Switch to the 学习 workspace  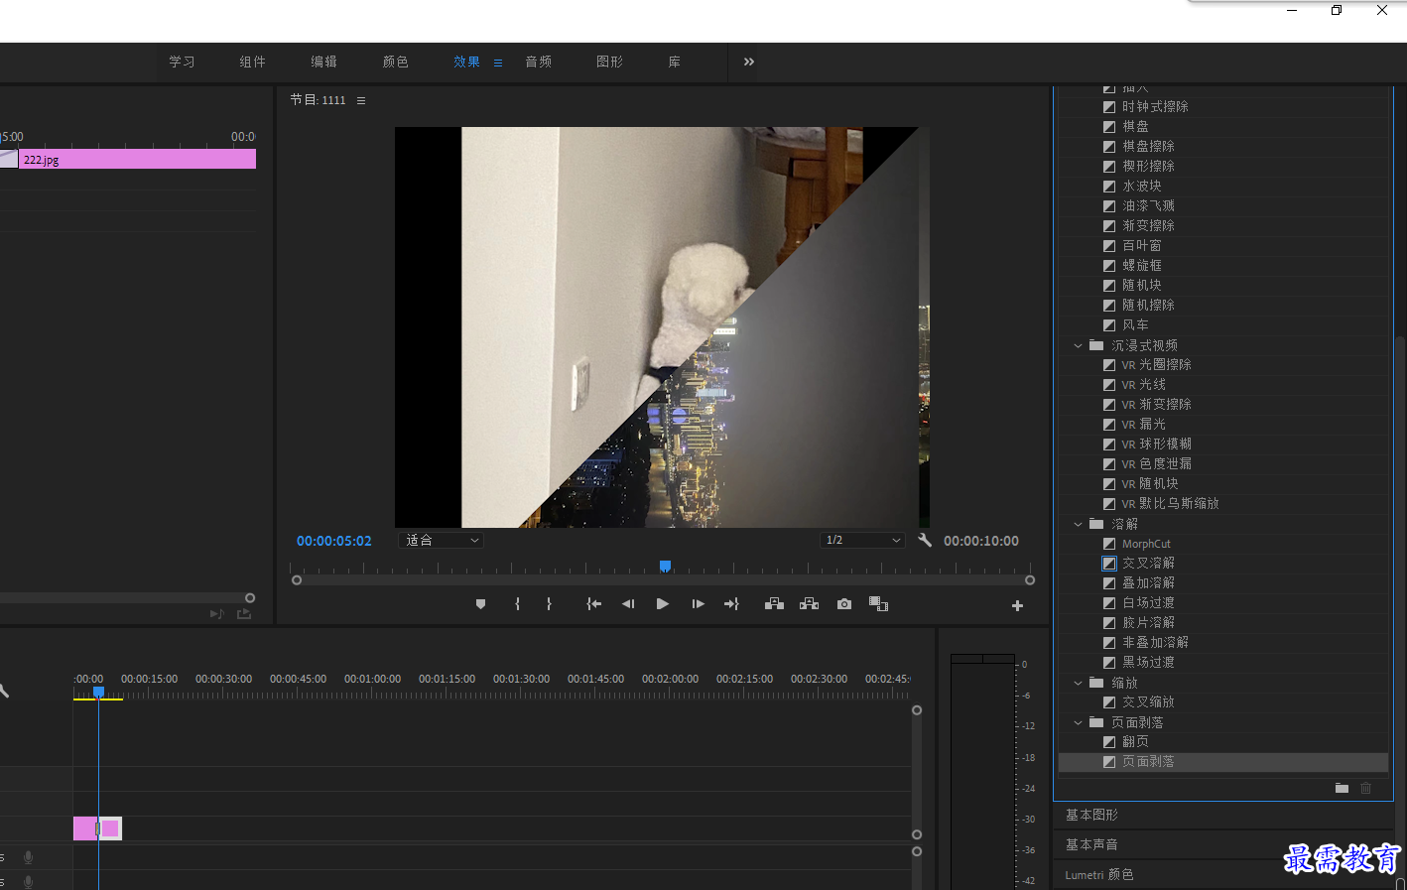(x=182, y=62)
